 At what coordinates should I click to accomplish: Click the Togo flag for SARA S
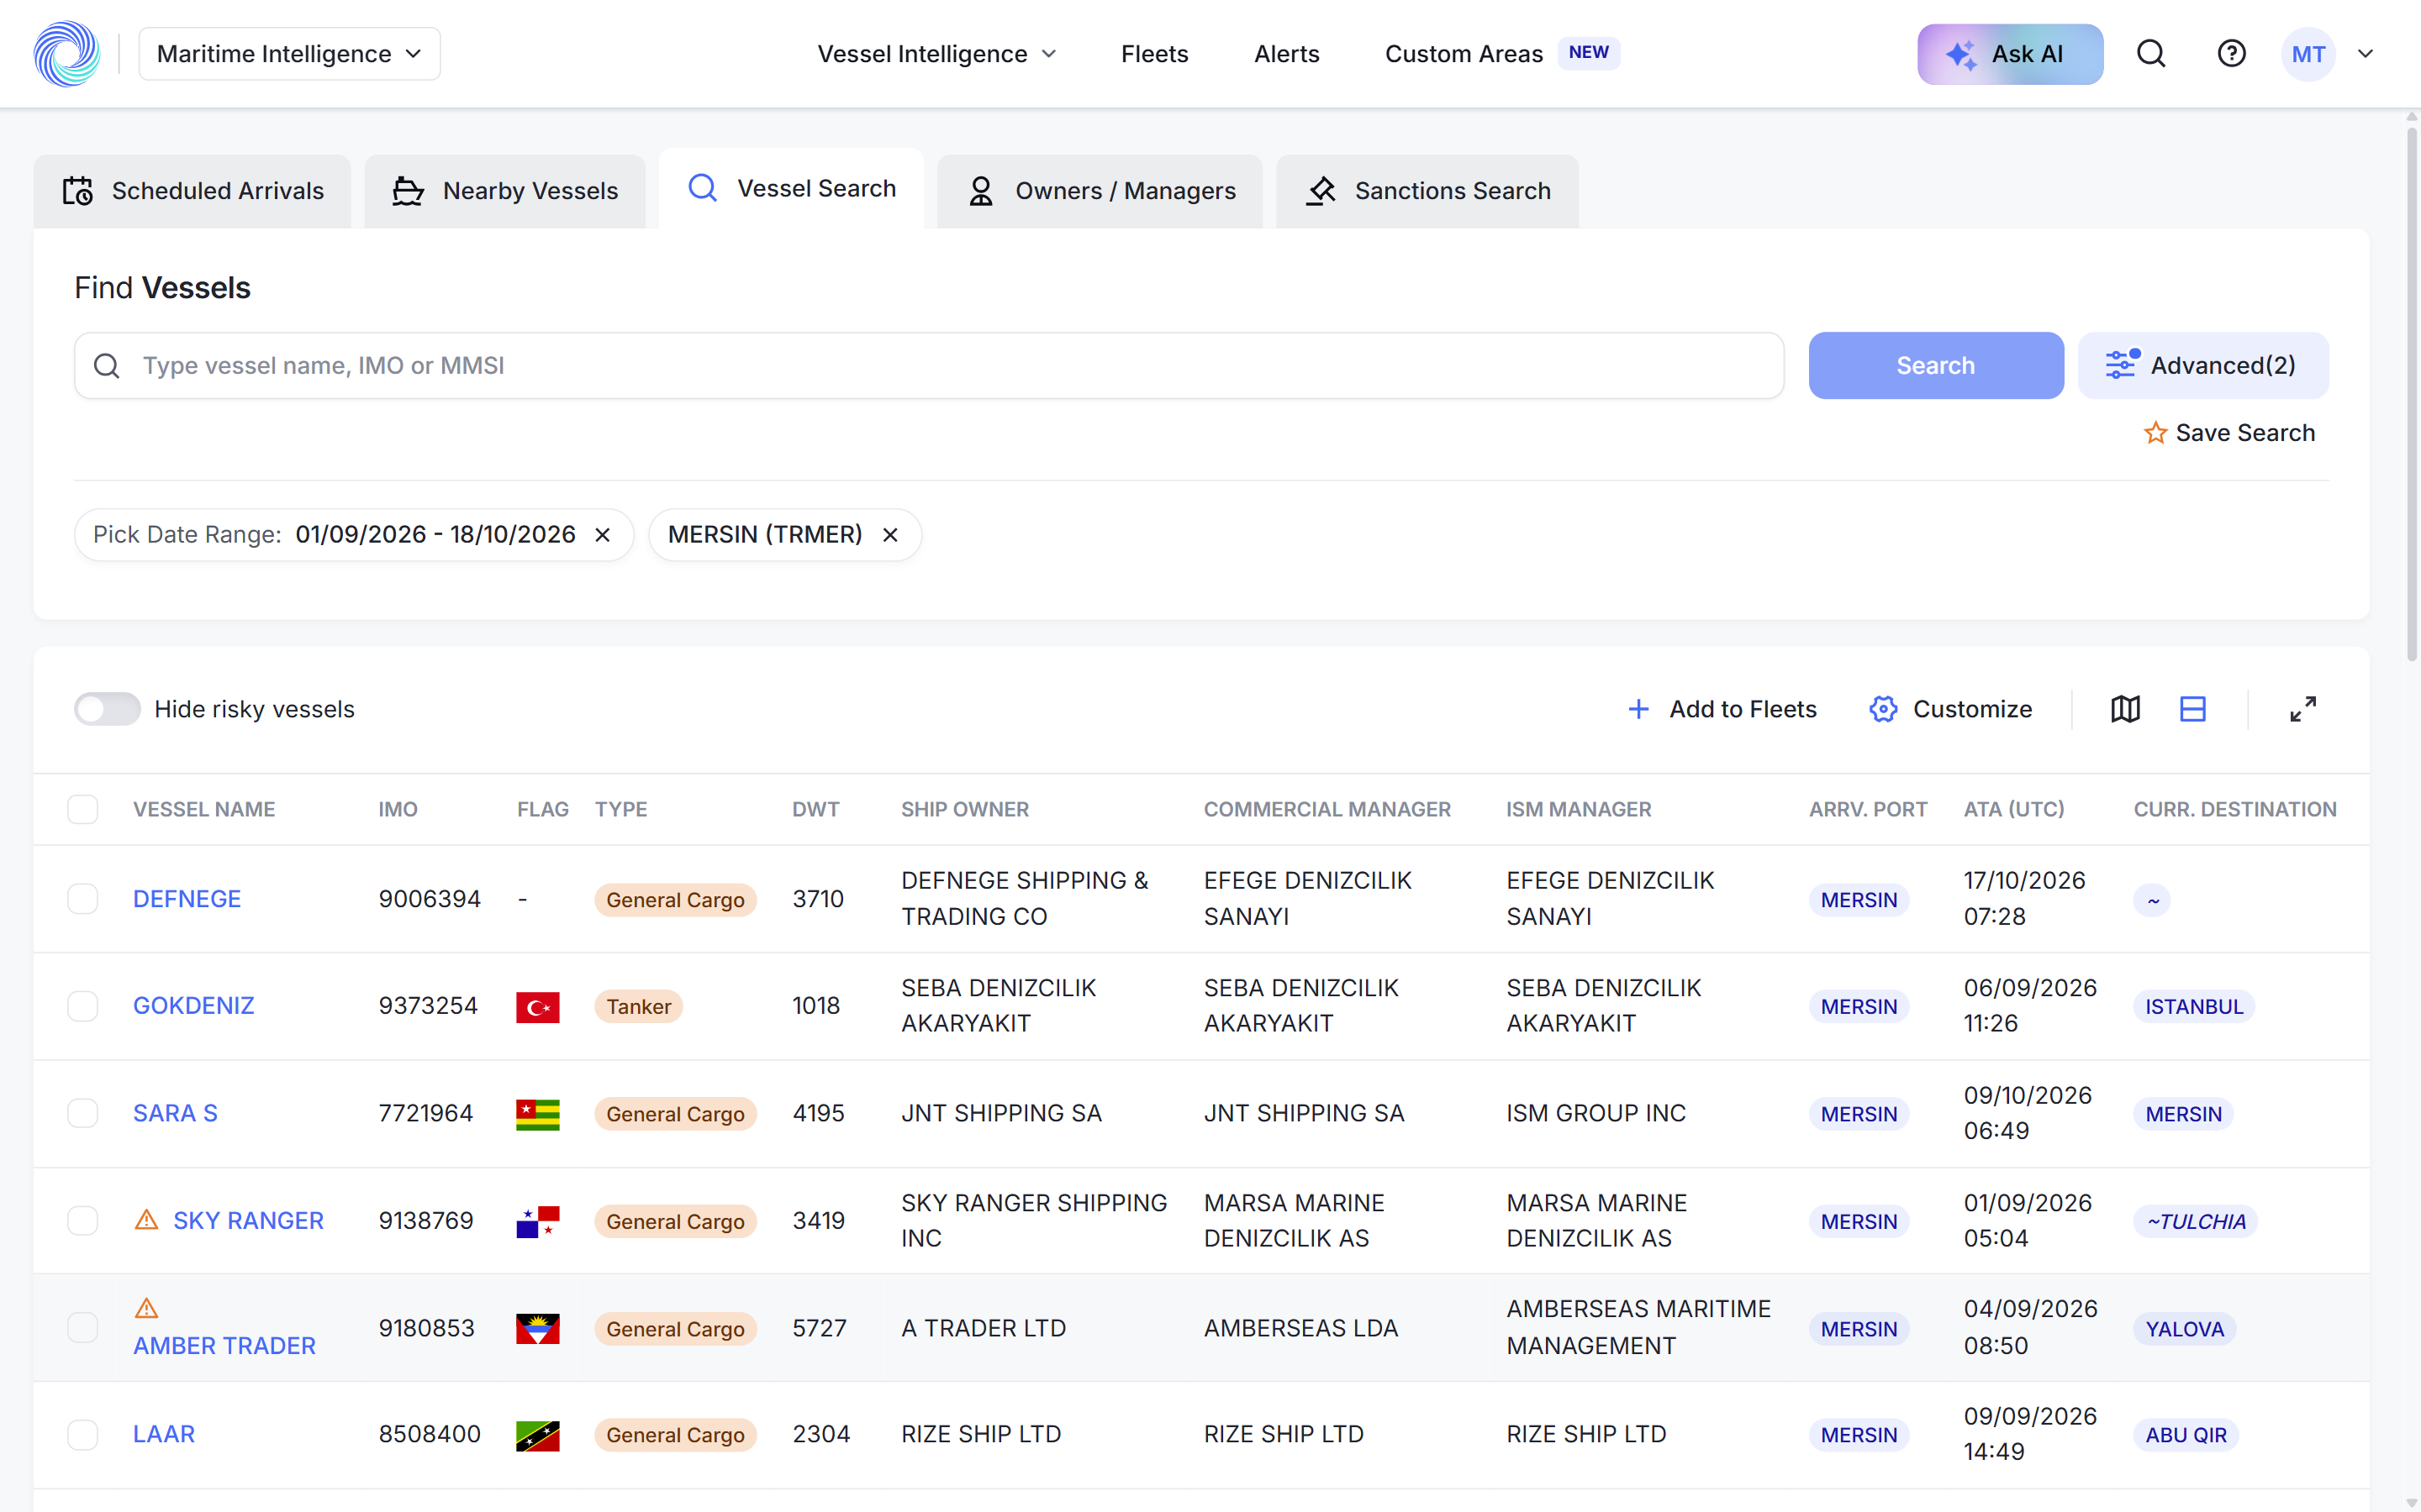click(x=537, y=1114)
